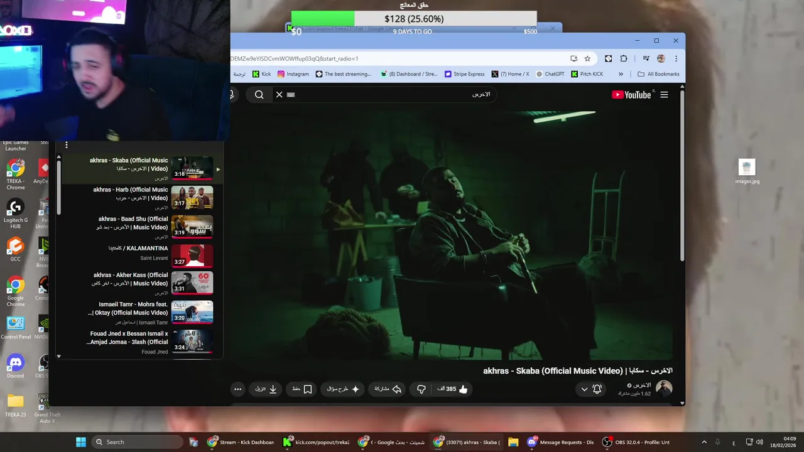Show more bookmarks with double chevron

(x=621, y=74)
